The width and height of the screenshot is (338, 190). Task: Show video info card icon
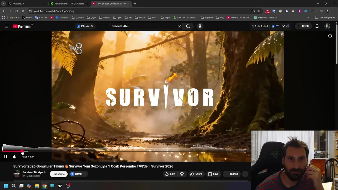[330, 36]
